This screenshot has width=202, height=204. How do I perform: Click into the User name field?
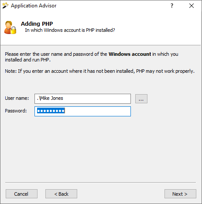[82, 99]
